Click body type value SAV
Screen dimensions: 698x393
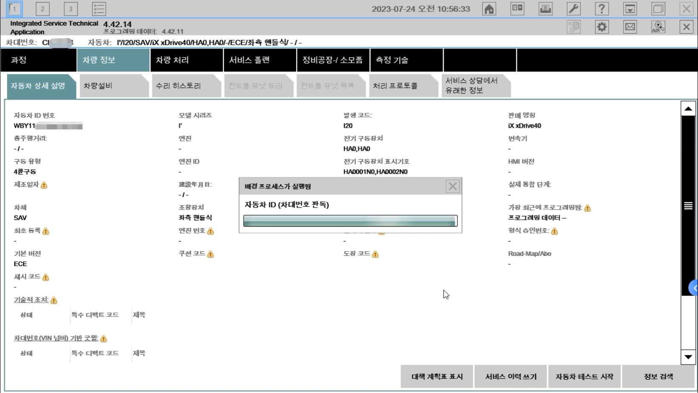click(x=20, y=218)
